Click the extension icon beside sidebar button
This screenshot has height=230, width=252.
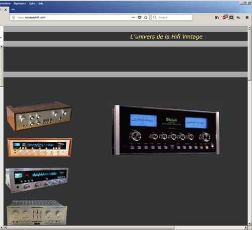238,18
